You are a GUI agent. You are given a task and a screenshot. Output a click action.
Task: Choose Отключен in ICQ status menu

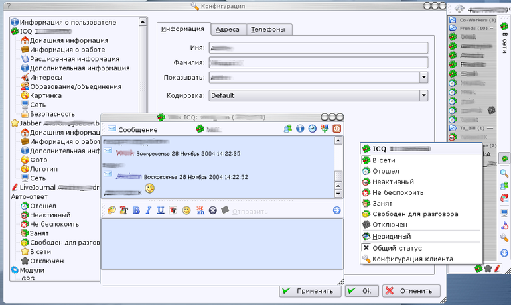click(421, 225)
